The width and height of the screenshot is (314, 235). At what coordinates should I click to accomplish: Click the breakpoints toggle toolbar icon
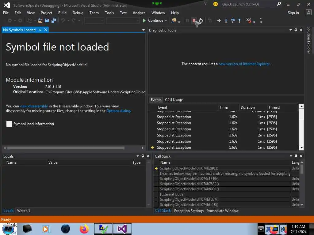click(x=248, y=21)
